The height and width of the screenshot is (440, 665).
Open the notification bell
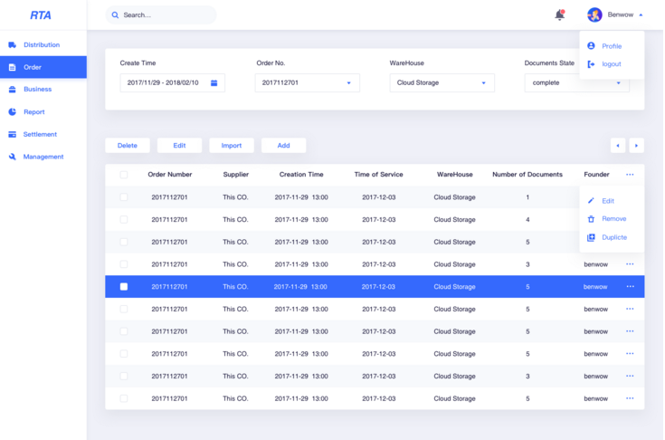[559, 14]
